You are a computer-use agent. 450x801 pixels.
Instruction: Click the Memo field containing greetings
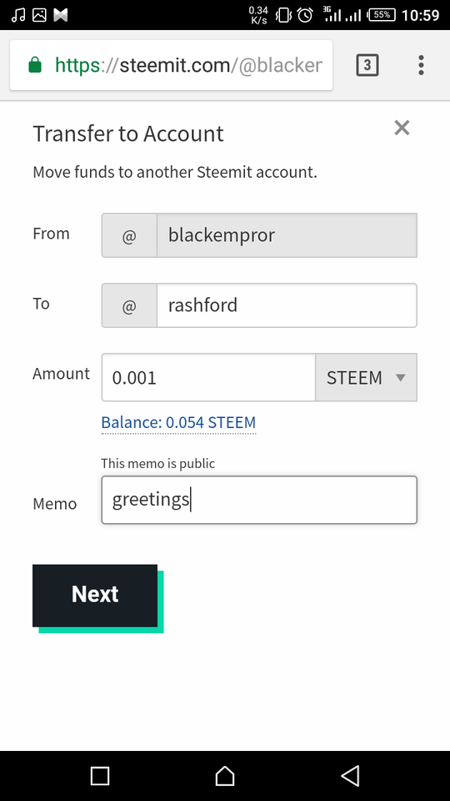[x=259, y=500]
